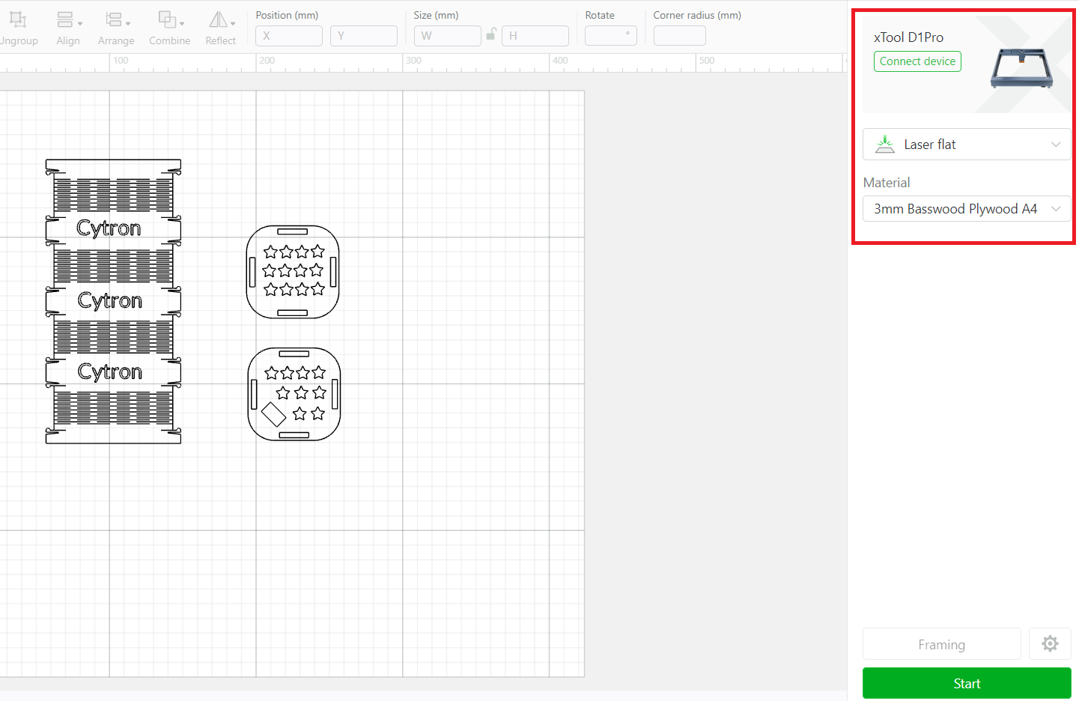This screenshot has width=1079, height=701.
Task: Open the Reflect tool
Action: [x=221, y=28]
